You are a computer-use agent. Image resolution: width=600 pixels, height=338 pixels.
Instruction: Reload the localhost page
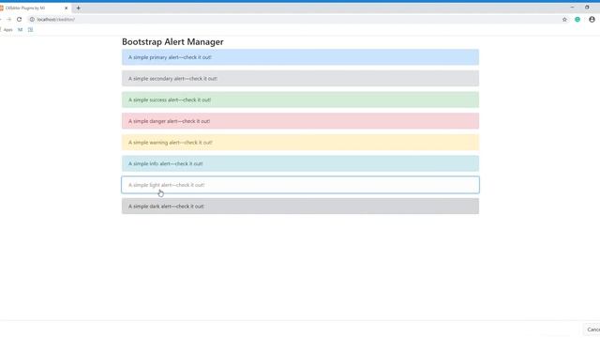pyautogui.click(x=19, y=19)
